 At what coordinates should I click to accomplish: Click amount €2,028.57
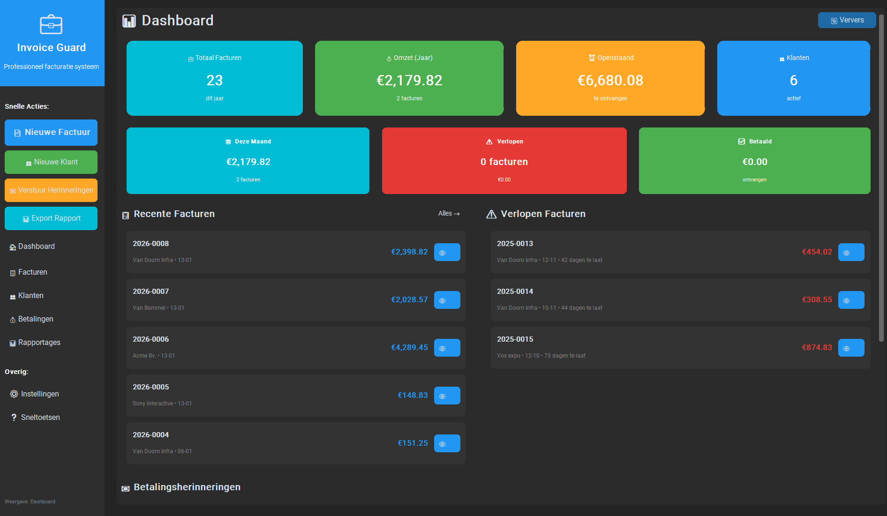coord(409,300)
